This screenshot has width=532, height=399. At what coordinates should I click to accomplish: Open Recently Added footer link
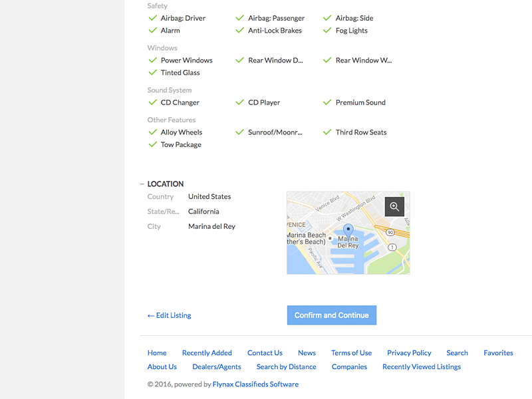207,353
